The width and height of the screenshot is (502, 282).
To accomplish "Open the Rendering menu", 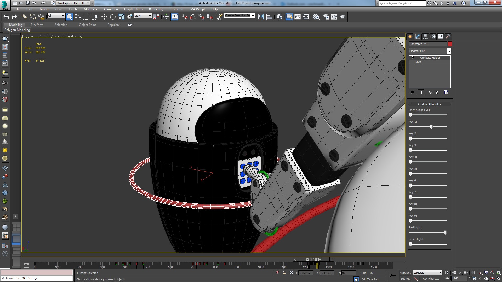I will tap(156, 9).
